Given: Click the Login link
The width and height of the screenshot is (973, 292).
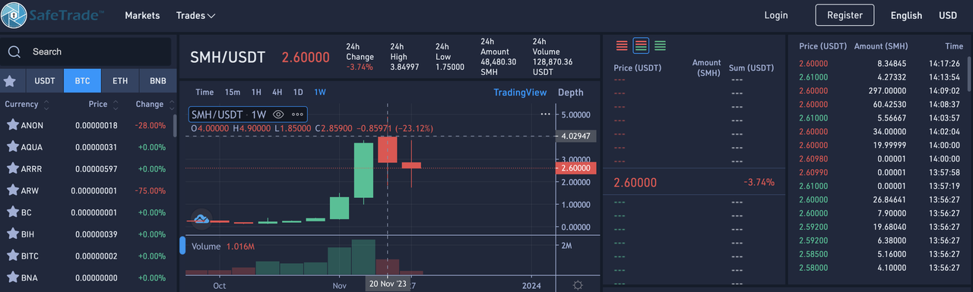Looking at the screenshot, I should 776,15.
